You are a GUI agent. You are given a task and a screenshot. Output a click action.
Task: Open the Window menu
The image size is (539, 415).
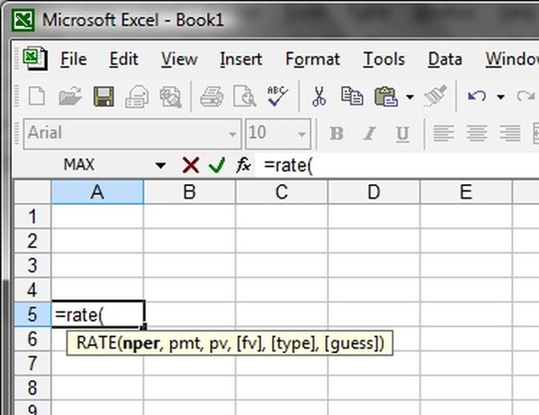click(512, 59)
